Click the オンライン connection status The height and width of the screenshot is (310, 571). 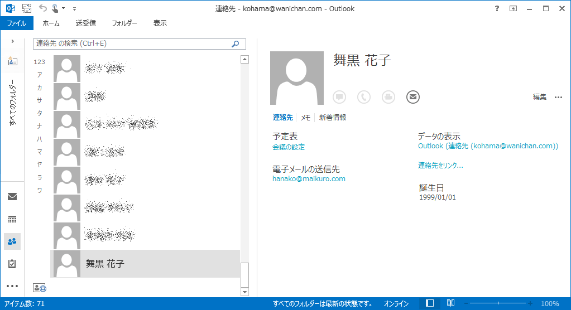click(396, 303)
